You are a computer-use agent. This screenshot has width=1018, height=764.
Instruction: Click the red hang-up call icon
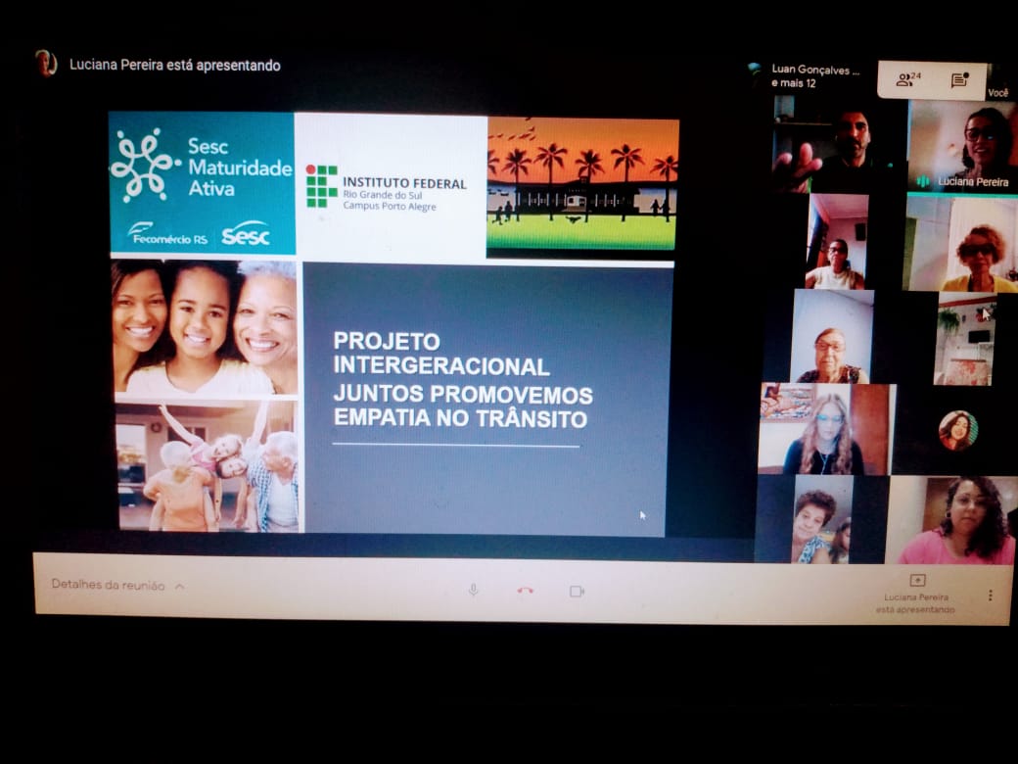(526, 591)
